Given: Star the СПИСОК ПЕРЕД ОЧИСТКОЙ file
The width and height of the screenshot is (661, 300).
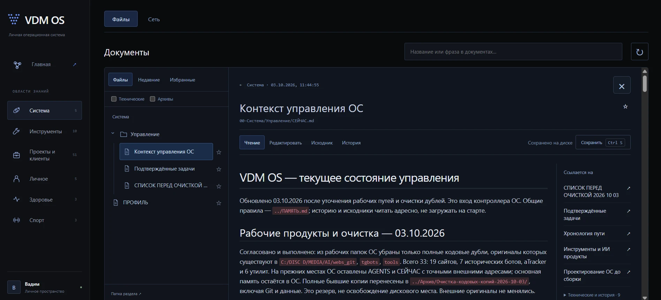Looking at the screenshot, I should point(219,186).
